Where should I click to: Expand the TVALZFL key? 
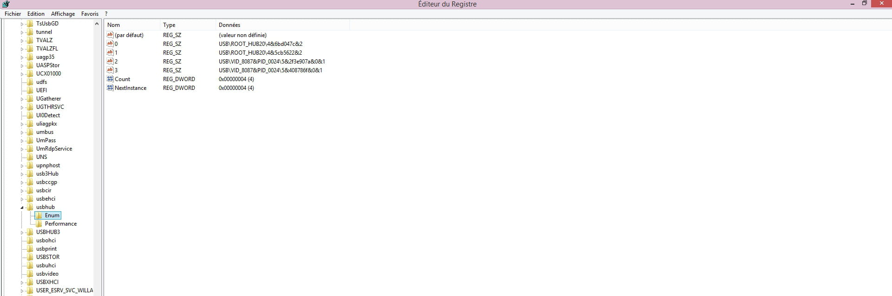click(x=22, y=49)
